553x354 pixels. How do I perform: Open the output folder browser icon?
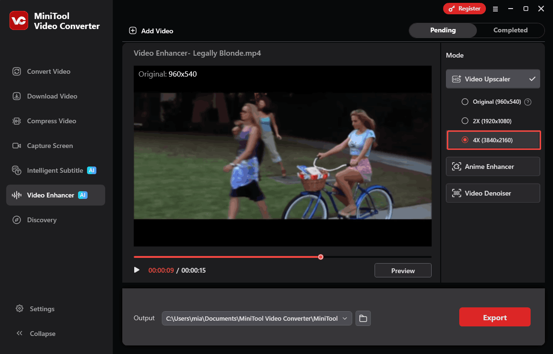coord(363,318)
